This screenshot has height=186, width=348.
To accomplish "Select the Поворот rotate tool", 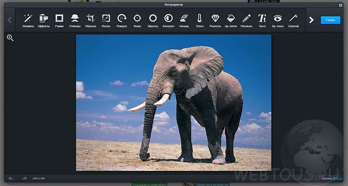I will (122, 20).
